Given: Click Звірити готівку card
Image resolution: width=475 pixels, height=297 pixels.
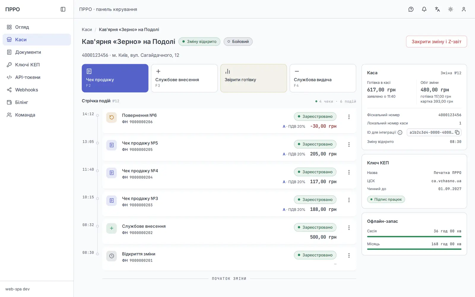Looking at the screenshot, I should (x=254, y=78).
